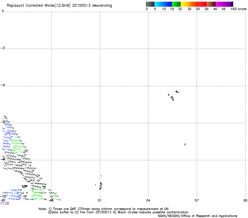This screenshot has height=218, width=248.
Task: Click the '54' longitude axis label
Action: click(148, 201)
